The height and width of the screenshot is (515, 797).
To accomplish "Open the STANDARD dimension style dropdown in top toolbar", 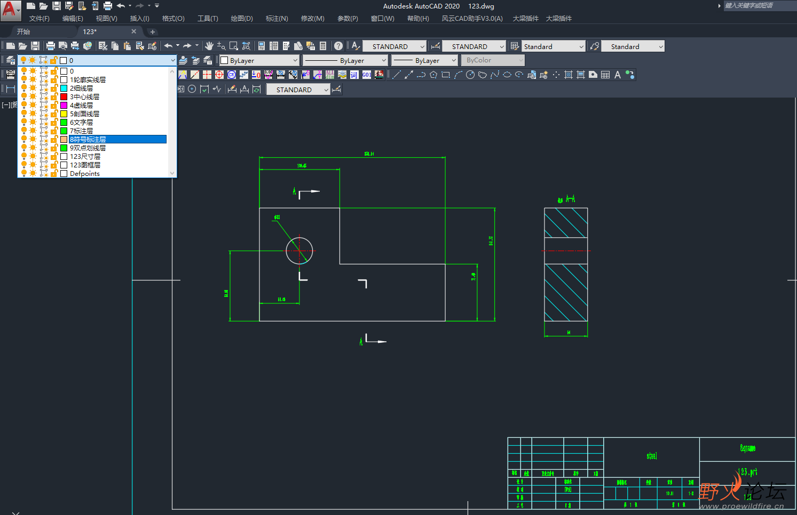I will coord(502,46).
